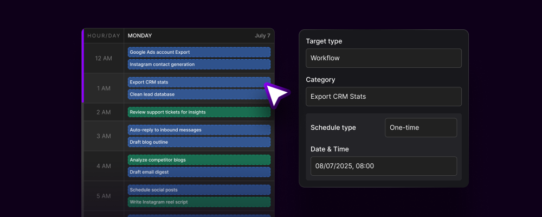Click the Schedule type label

(x=333, y=127)
